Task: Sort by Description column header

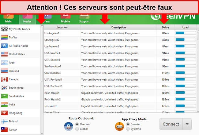Action: coord(118,27)
